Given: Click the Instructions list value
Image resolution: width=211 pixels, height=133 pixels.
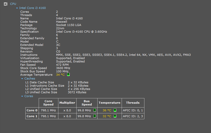Looking at the screenshot, I should pos(123,55).
